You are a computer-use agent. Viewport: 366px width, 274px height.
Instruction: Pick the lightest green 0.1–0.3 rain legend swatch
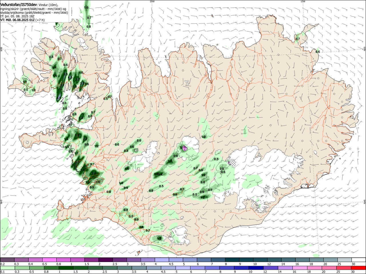[7, 268]
